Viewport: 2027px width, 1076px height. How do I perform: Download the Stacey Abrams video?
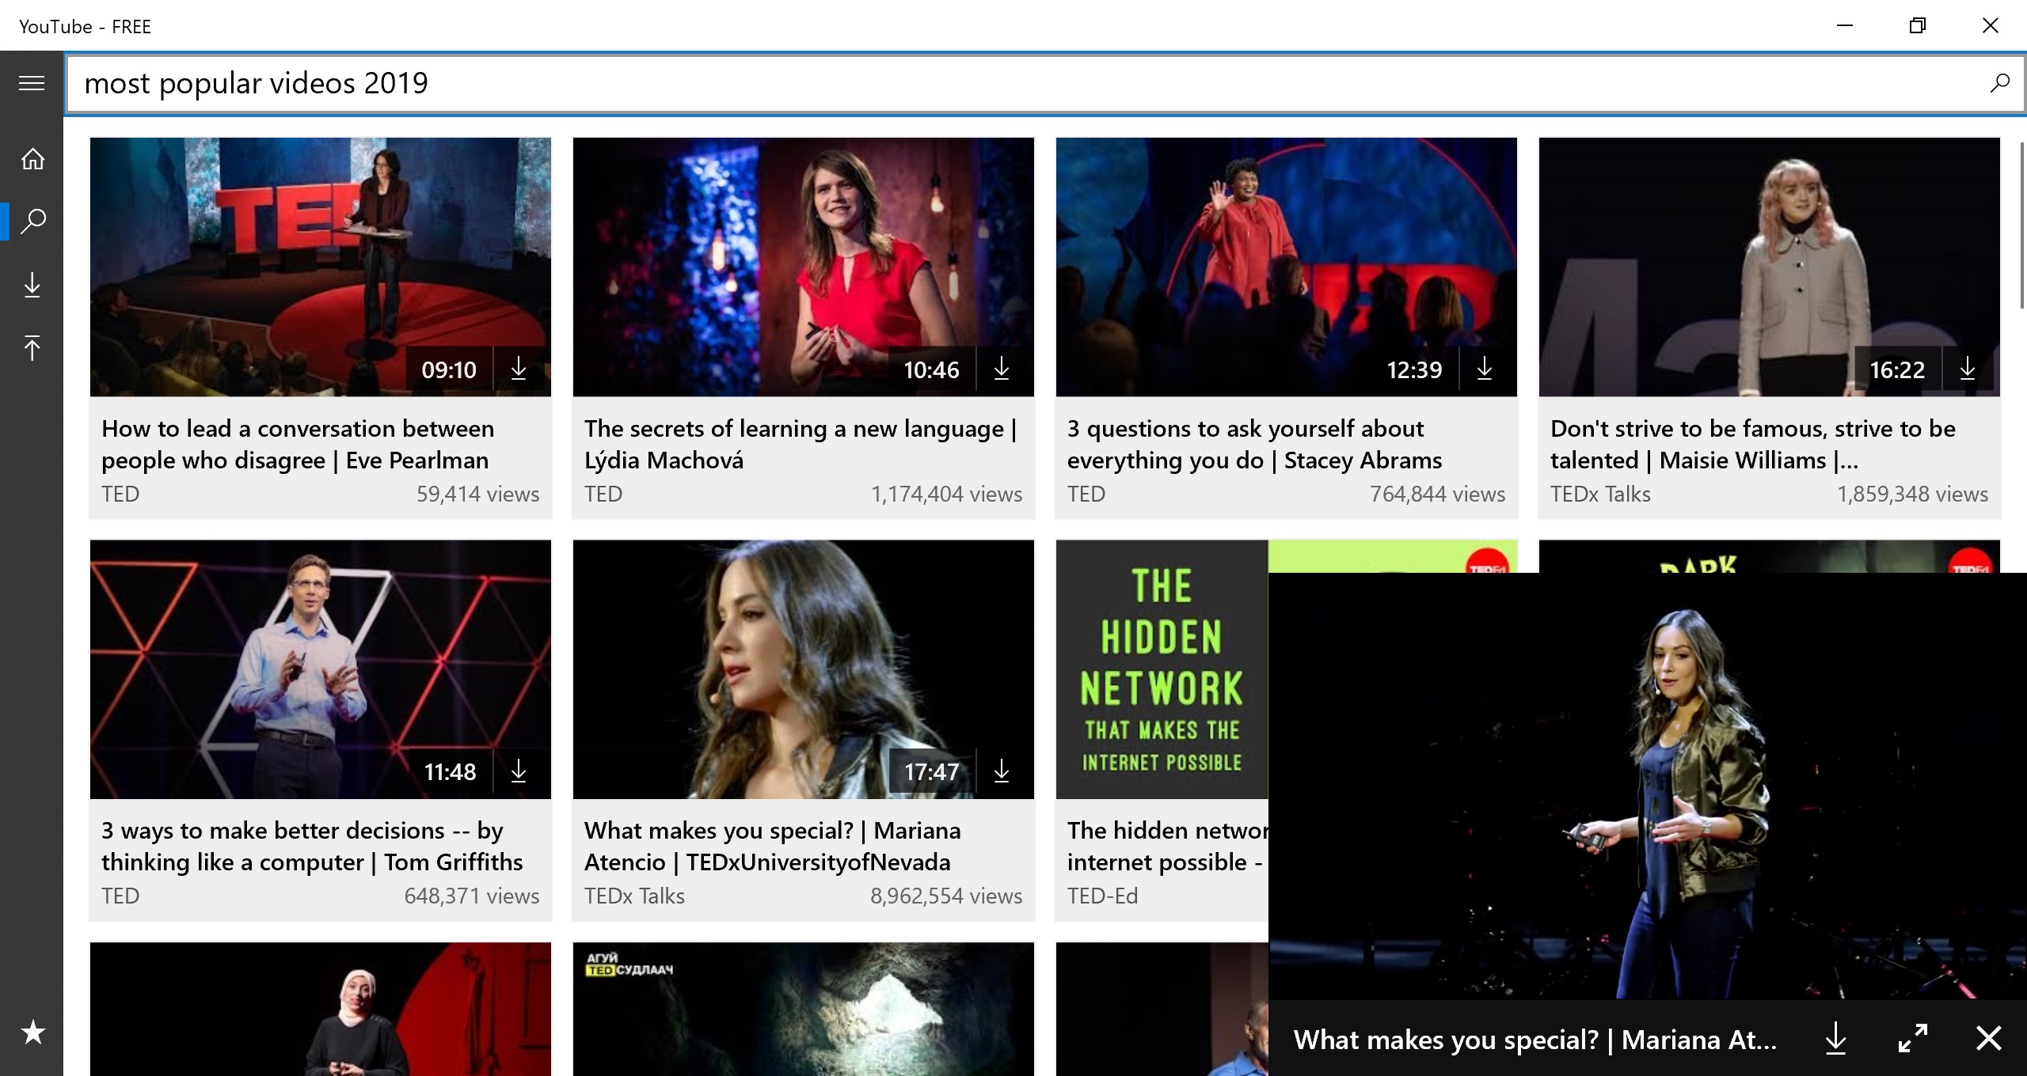pyautogui.click(x=1485, y=369)
